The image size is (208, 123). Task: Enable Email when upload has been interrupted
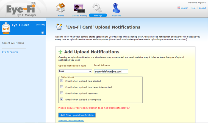tap(62, 87)
